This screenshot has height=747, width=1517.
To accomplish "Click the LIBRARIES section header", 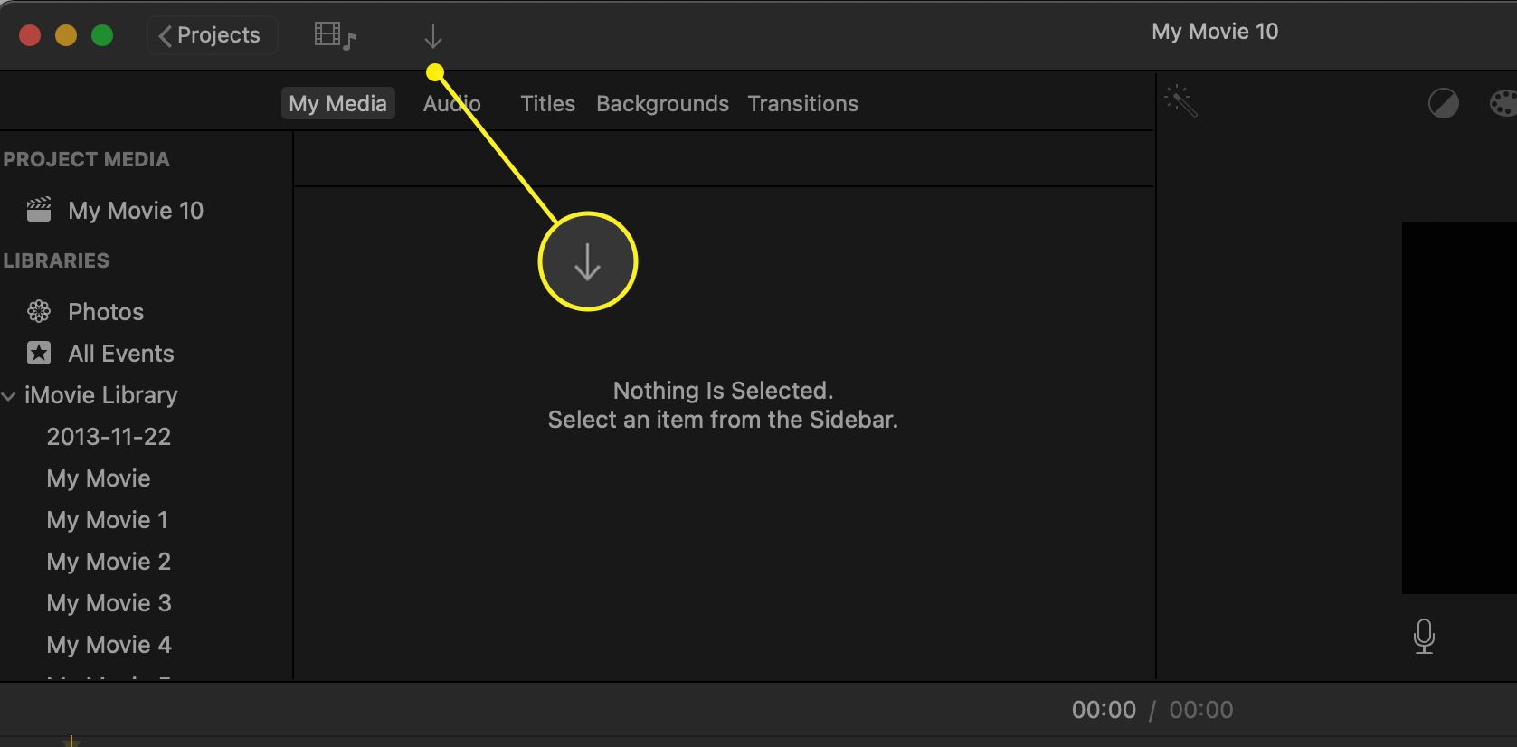I will tap(56, 260).
